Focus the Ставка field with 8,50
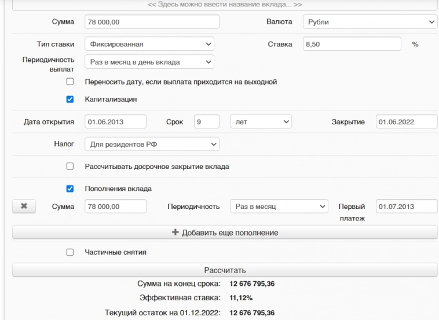 pos(352,44)
